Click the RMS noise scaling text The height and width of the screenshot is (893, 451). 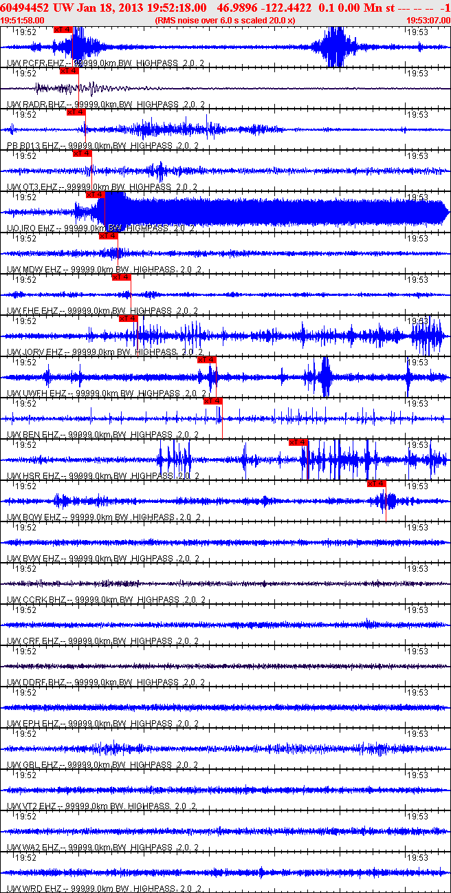point(225,20)
